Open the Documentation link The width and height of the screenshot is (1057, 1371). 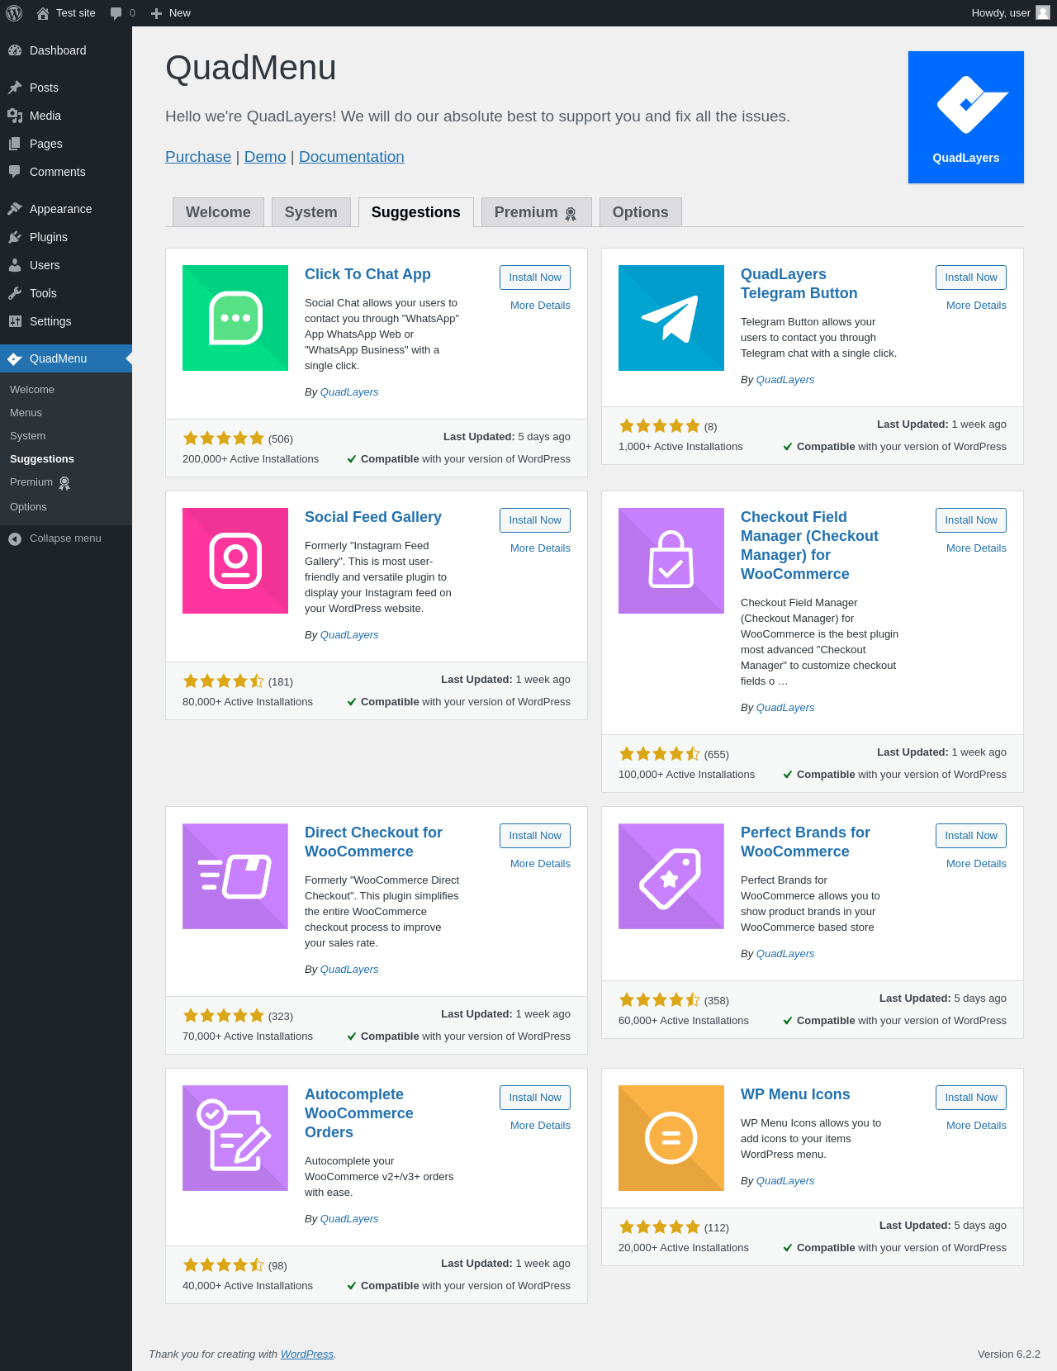(x=352, y=157)
